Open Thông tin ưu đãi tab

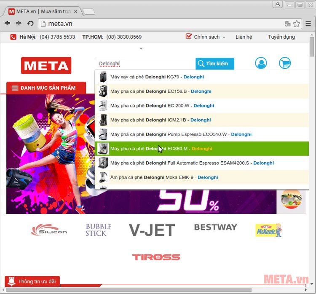coord(32,281)
